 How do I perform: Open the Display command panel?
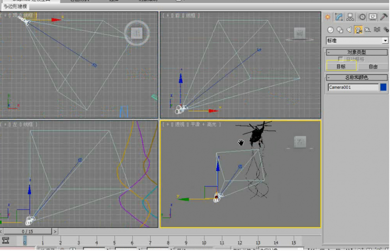pos(373,17)
